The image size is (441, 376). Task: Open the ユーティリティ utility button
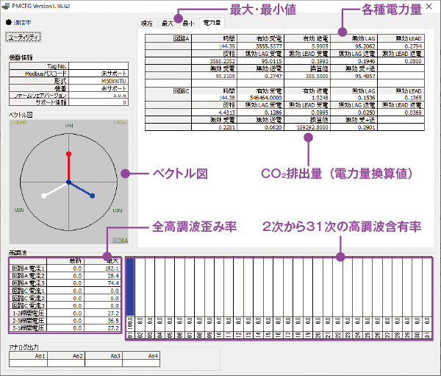pyautogui.click(x=23, y=36)
